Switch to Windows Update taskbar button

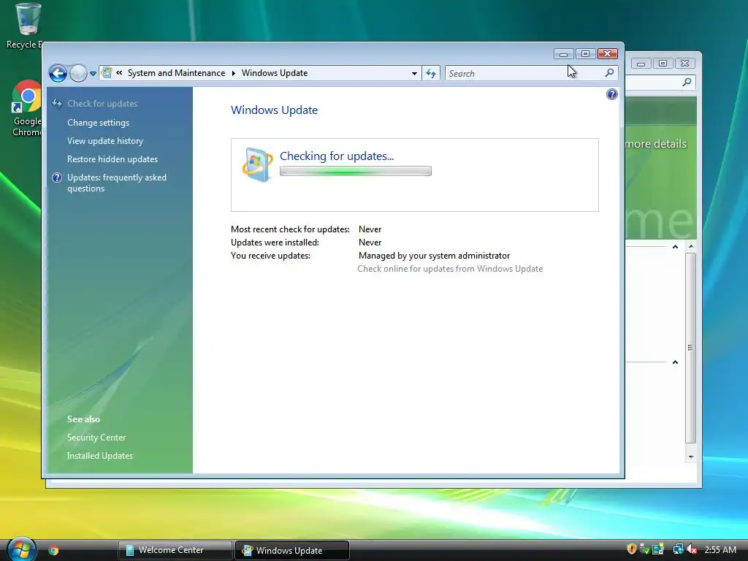(x=292, y=550)
